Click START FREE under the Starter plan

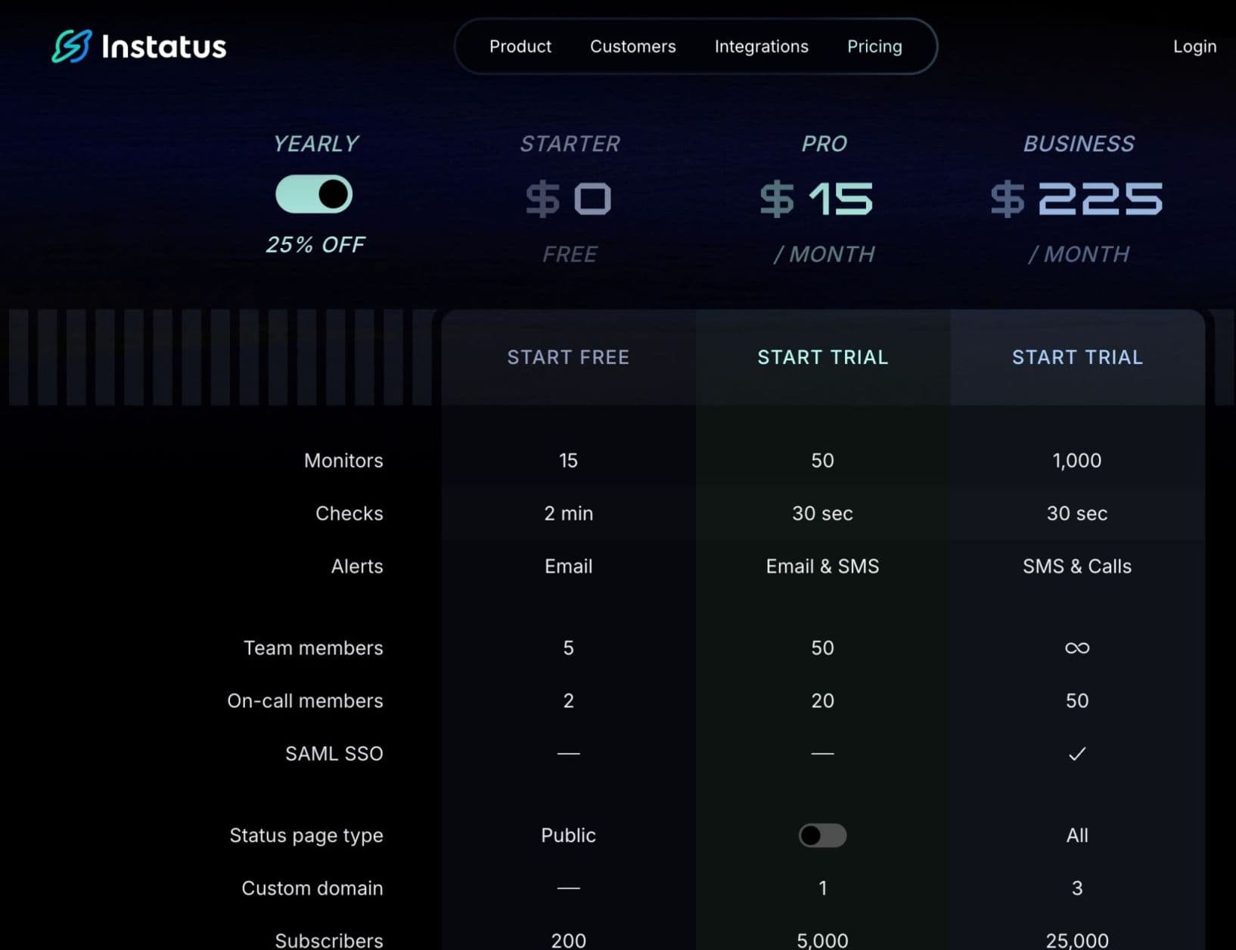tap(568, 357)
